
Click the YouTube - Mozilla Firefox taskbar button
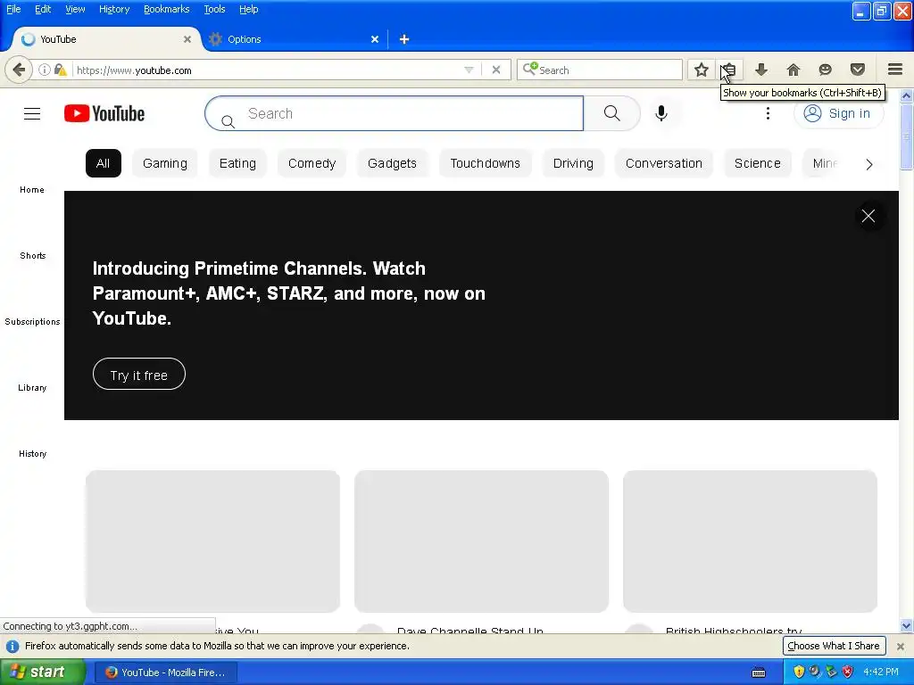(165, 673)
